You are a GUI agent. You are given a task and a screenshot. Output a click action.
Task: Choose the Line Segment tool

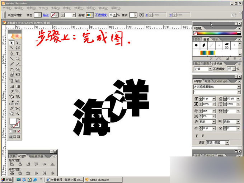tap(12, 59)
